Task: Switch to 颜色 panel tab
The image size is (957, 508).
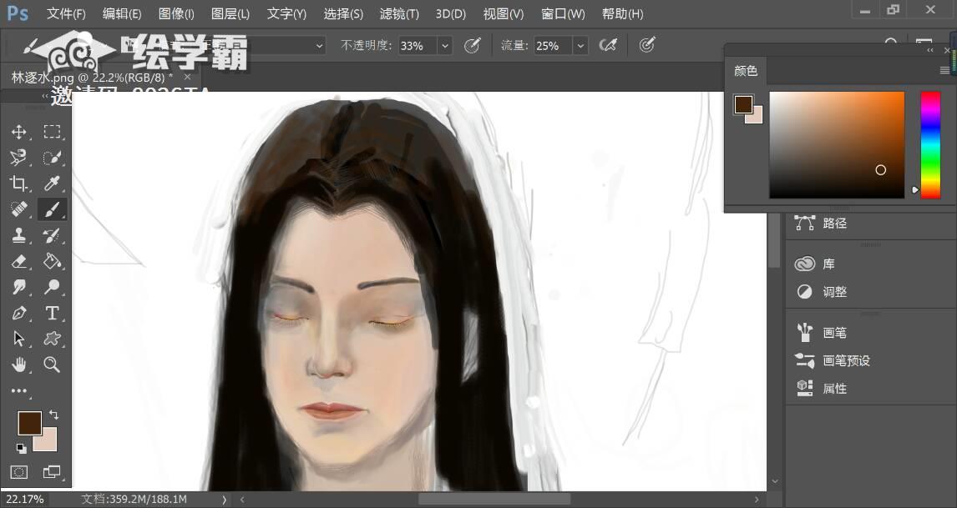Action: (x=745, y=71)
